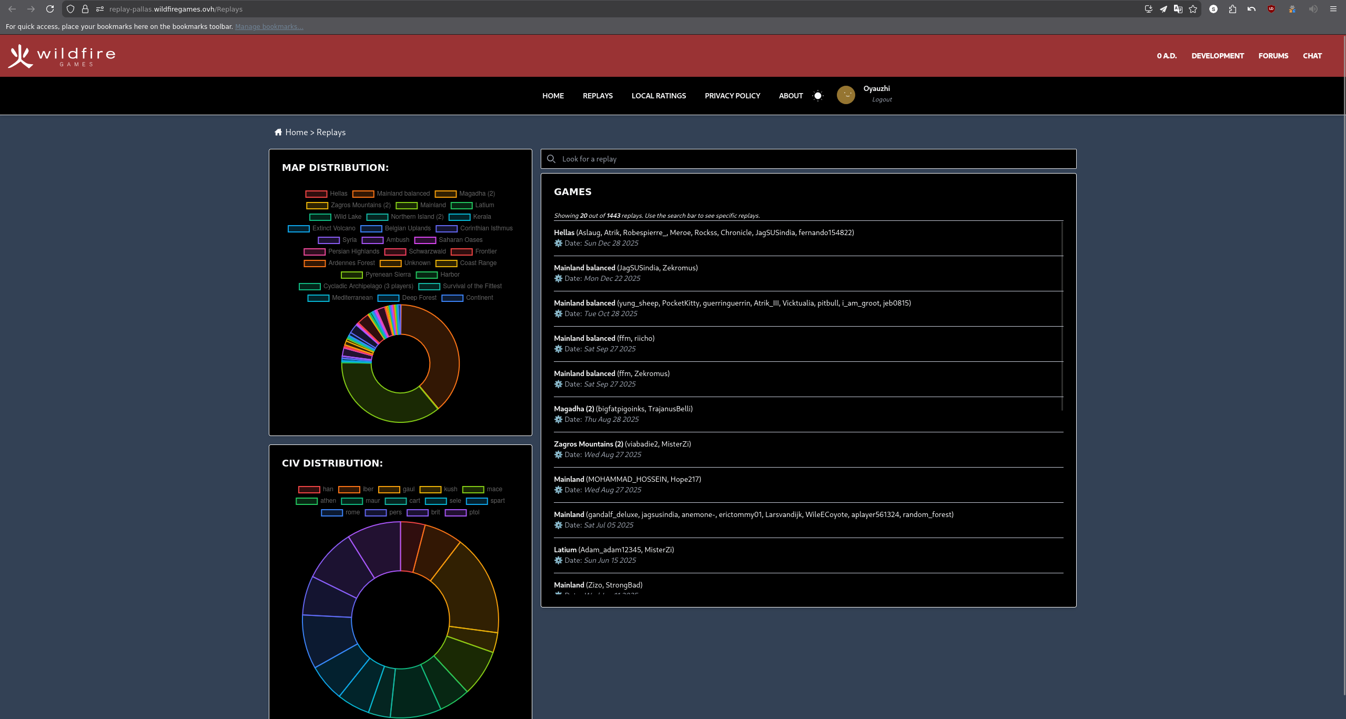
Task: Click the home icon in breadcrumb
Action: tap(278, 132)
